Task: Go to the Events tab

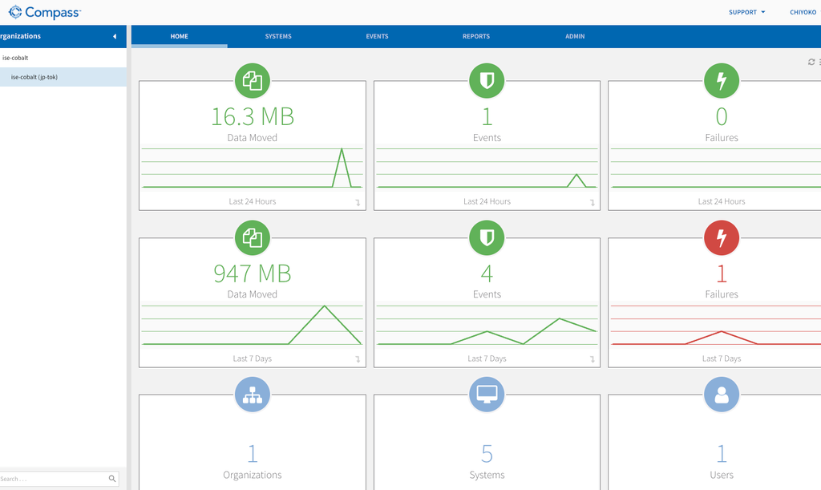Action: (x=377, y=36)
